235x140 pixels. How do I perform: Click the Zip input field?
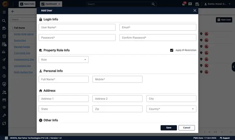(x=117, y=109)
